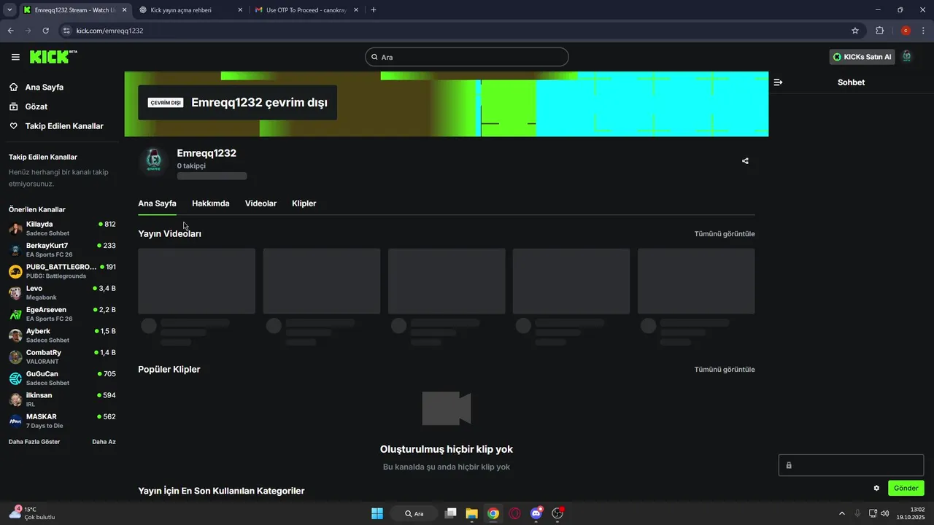Open Opera browser from taskbar

[515, 513]
